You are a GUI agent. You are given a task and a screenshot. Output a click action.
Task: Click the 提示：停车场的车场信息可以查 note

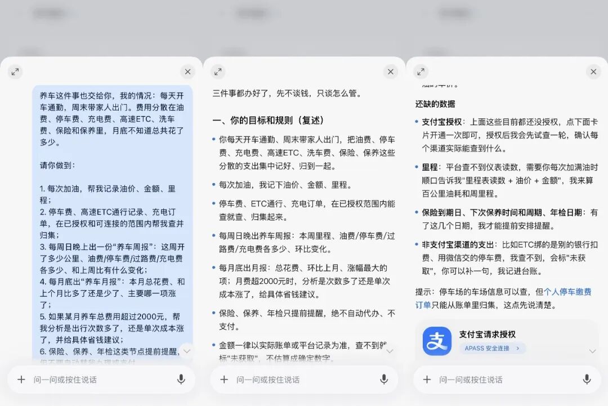(503, 298)
